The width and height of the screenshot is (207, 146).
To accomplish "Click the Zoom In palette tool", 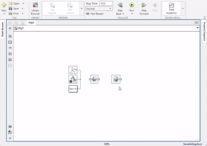I will coord(10,36).
